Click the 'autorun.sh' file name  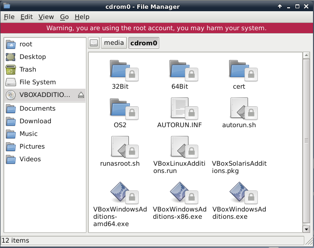[x=239, y=125]
